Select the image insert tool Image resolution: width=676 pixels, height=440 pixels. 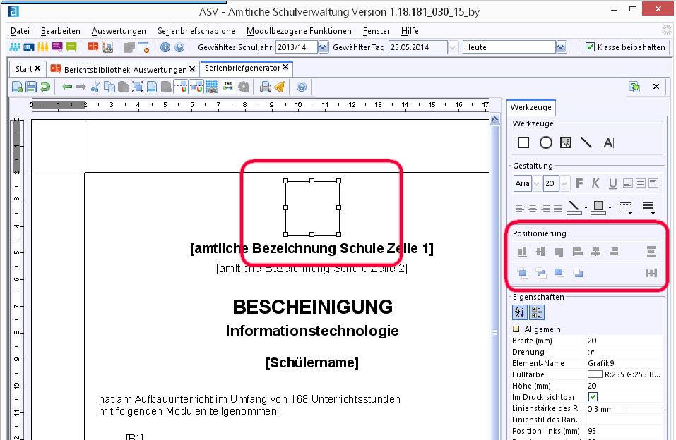coord(566,142)
